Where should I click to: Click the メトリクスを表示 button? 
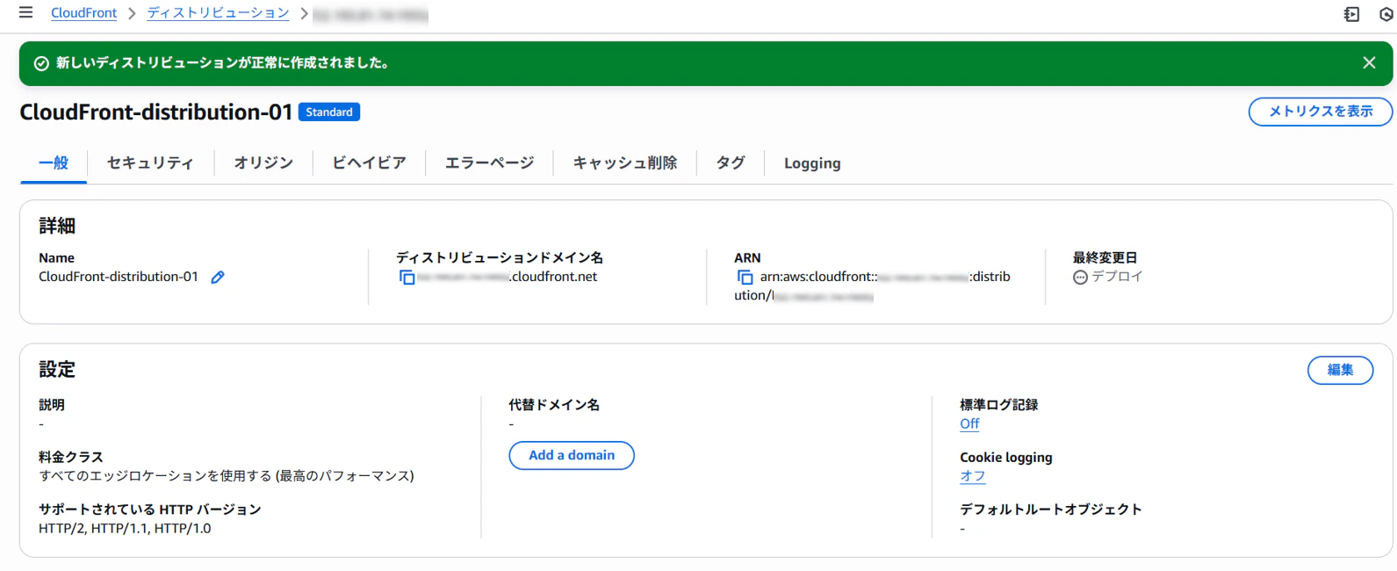(1320, 112)
